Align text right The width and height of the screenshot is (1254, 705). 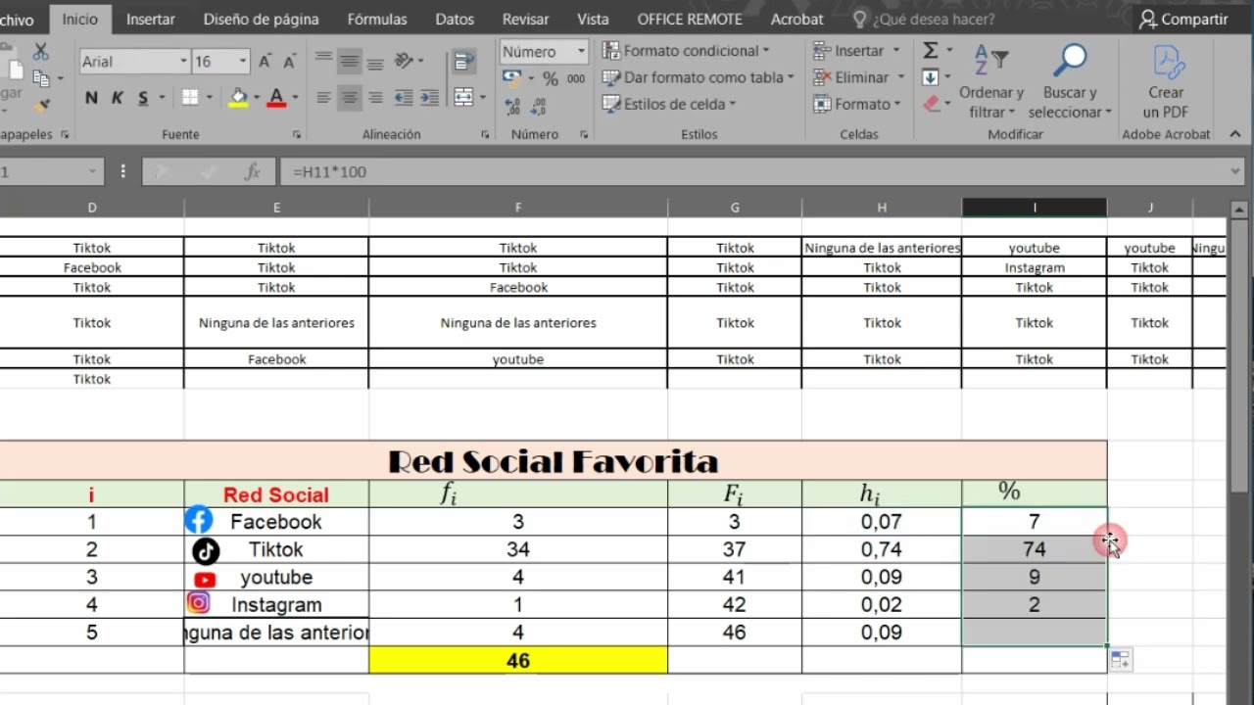375,98
